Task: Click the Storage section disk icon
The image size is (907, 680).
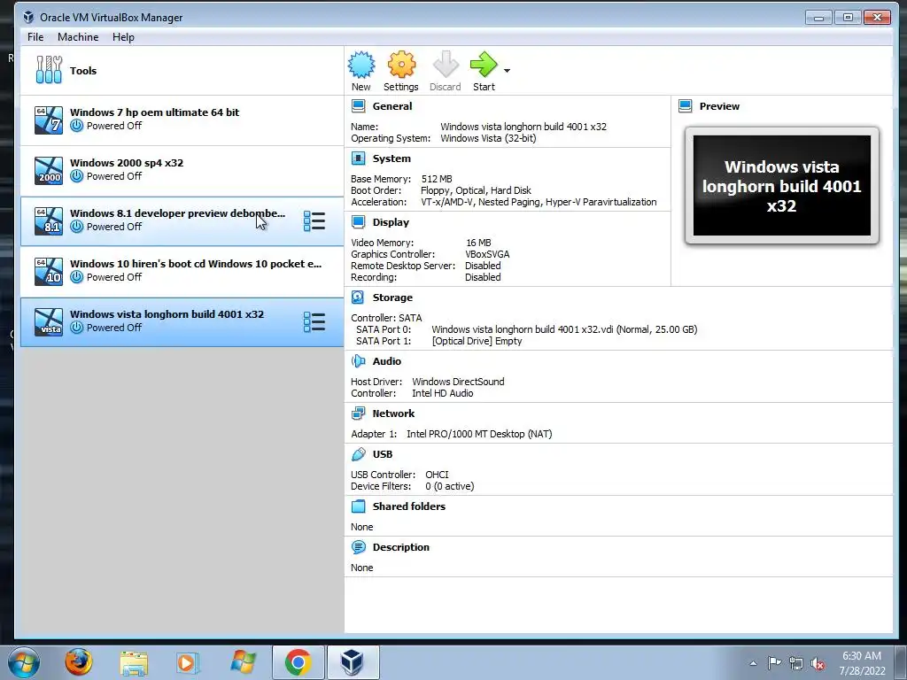Action: (x=359, y=297)
